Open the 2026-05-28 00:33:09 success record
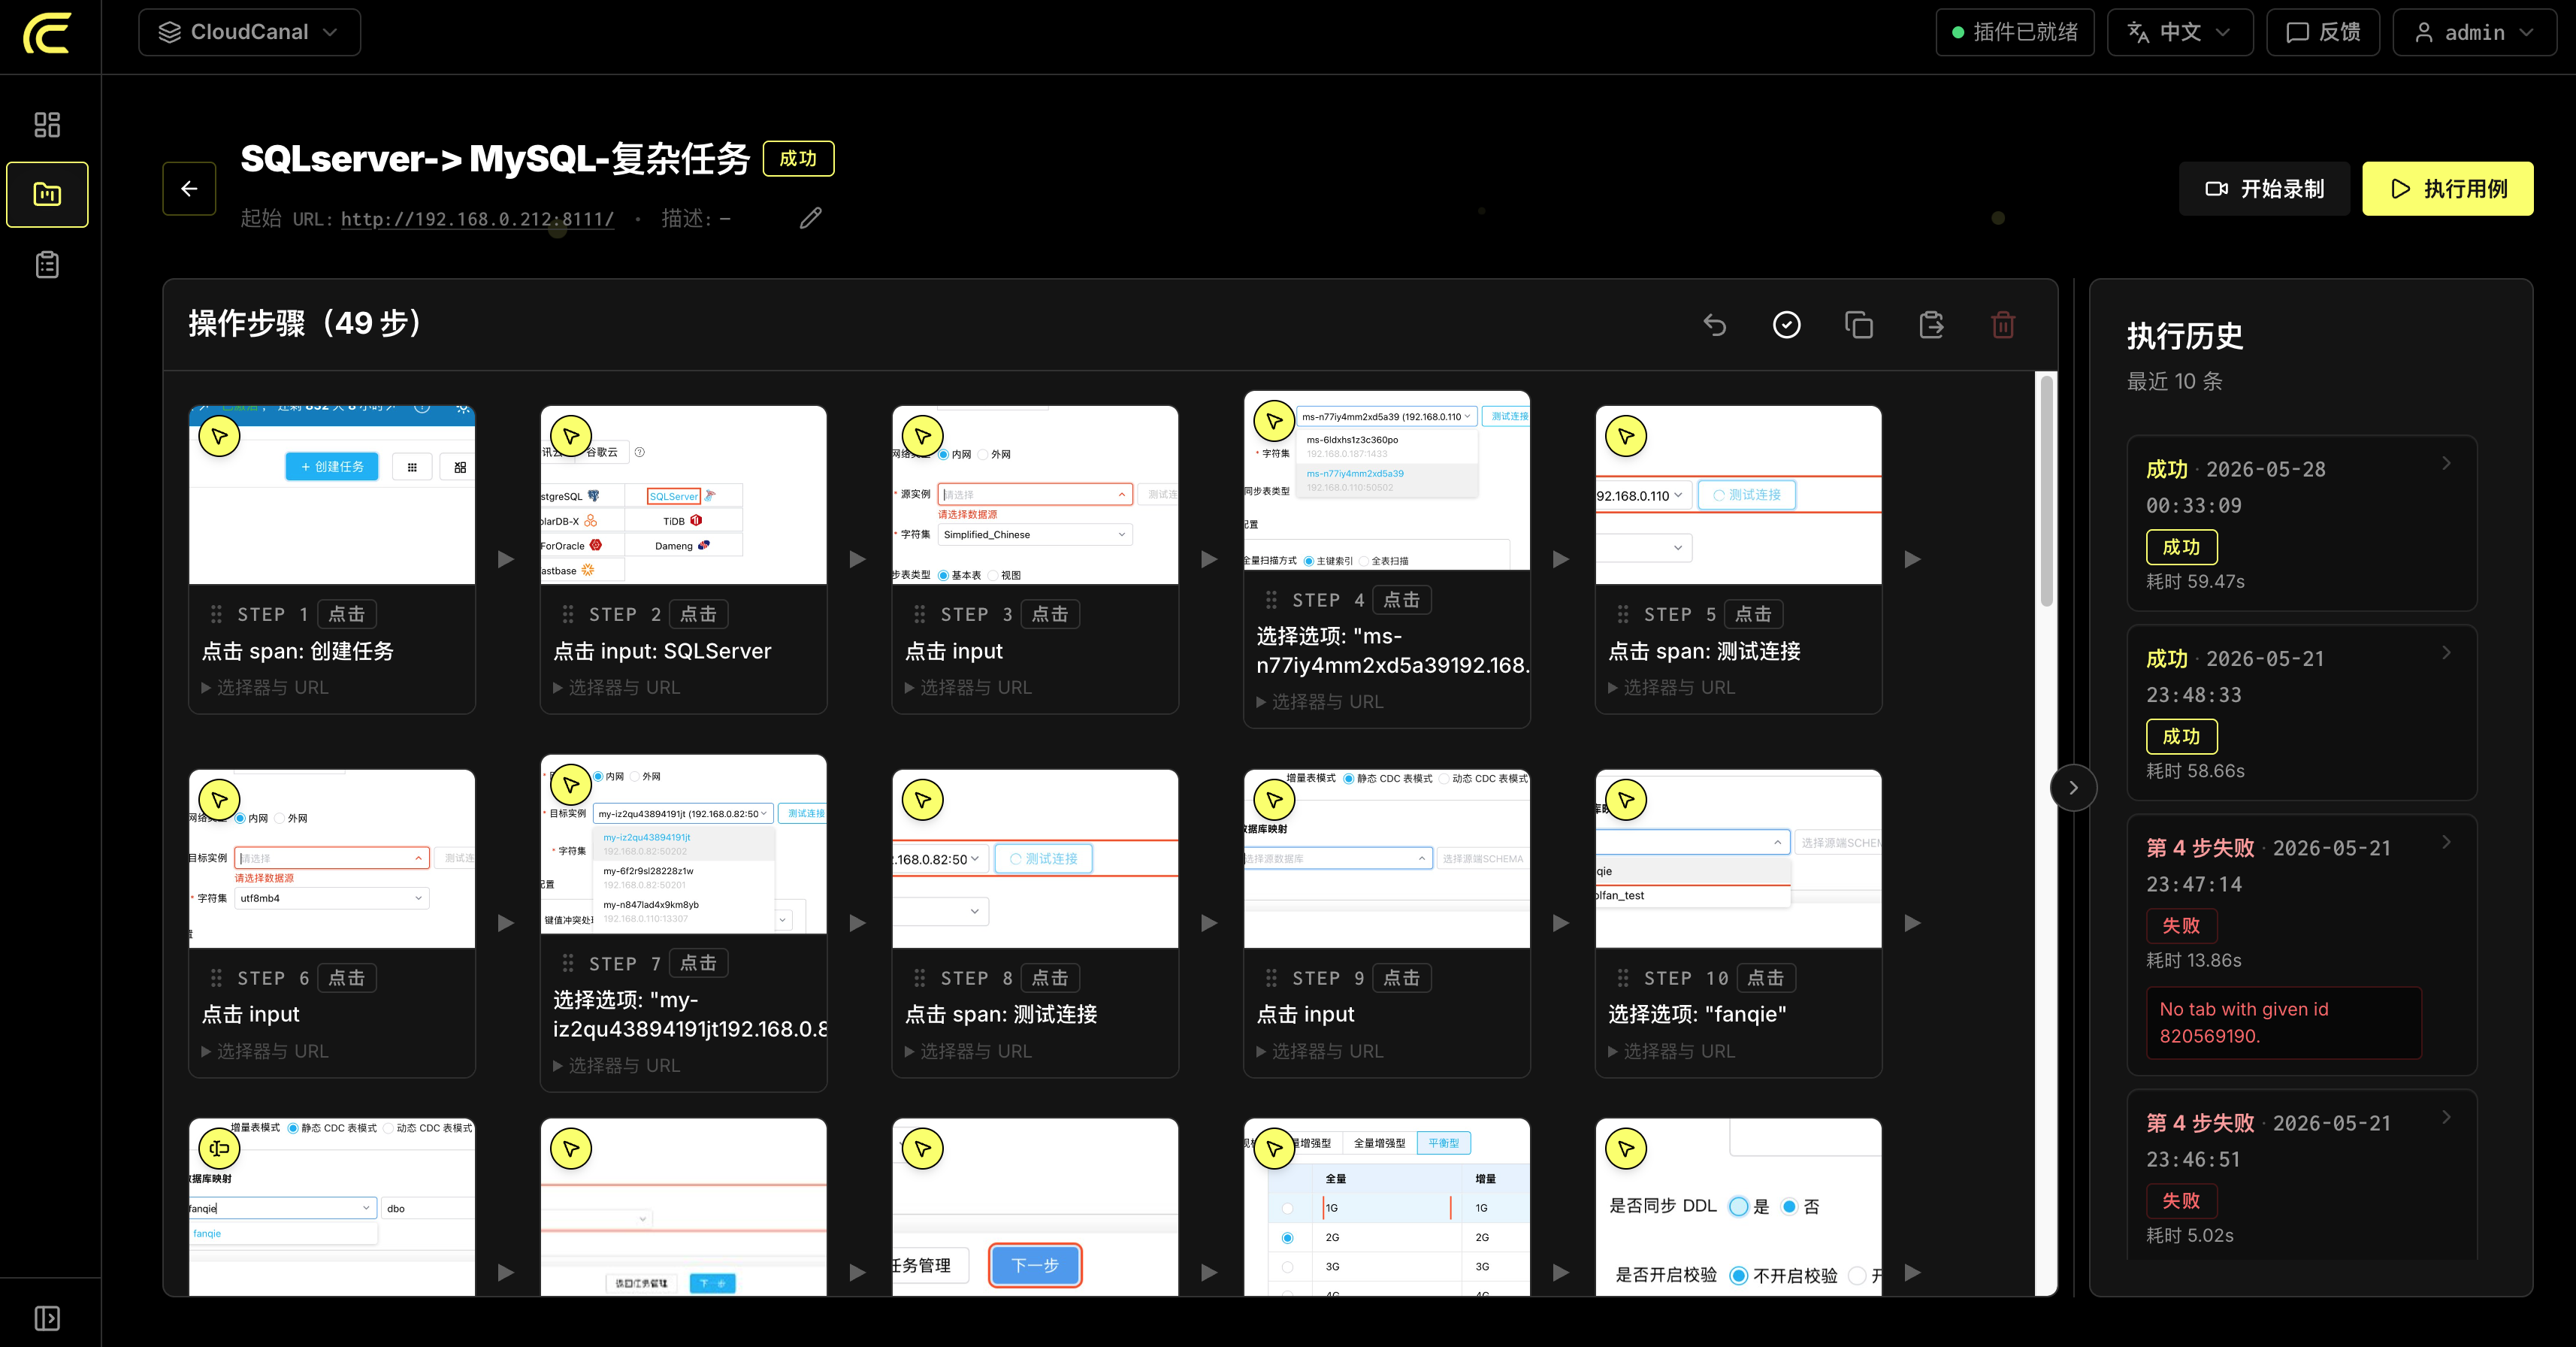The width and height of the screenshot is (2576, 1347). 2301,523
